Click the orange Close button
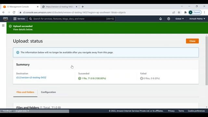Screen dimensions: 208x117 (x=192, y=41)
